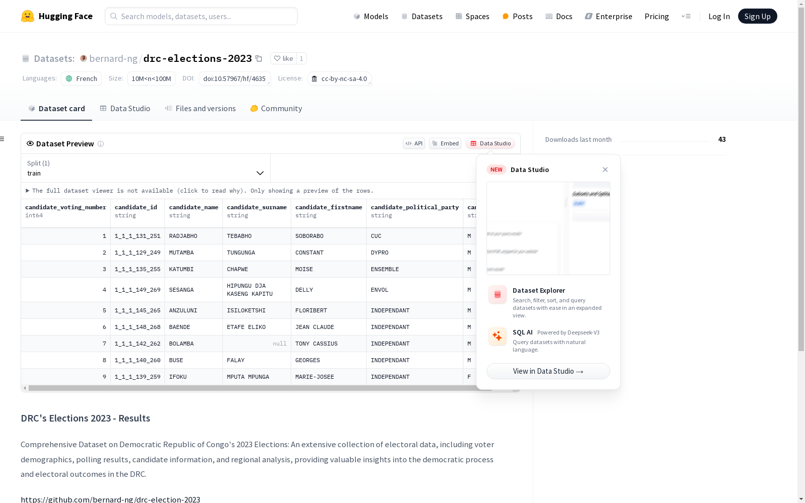This screenshot has width=805, height=503.
Task: Like the dataset with heart button
Action: tap(283, 58)
